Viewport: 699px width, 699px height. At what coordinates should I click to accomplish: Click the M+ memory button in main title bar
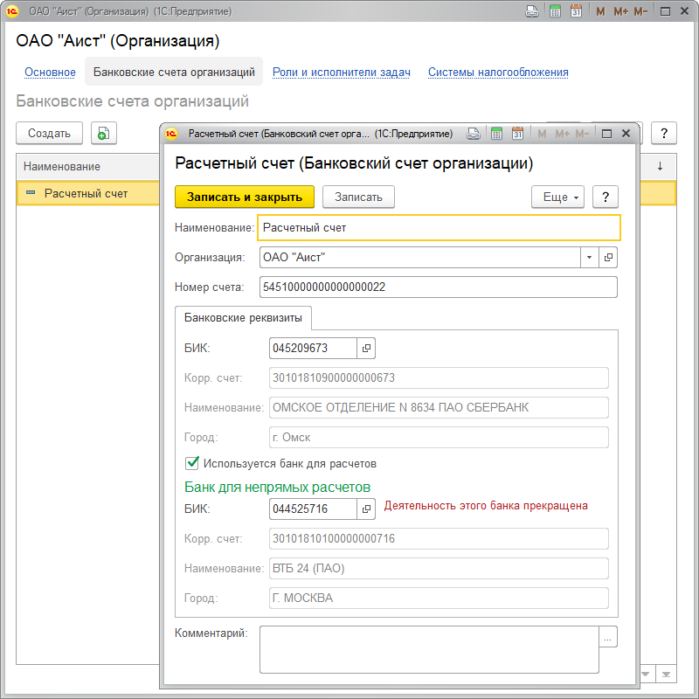tap(620, 12)
